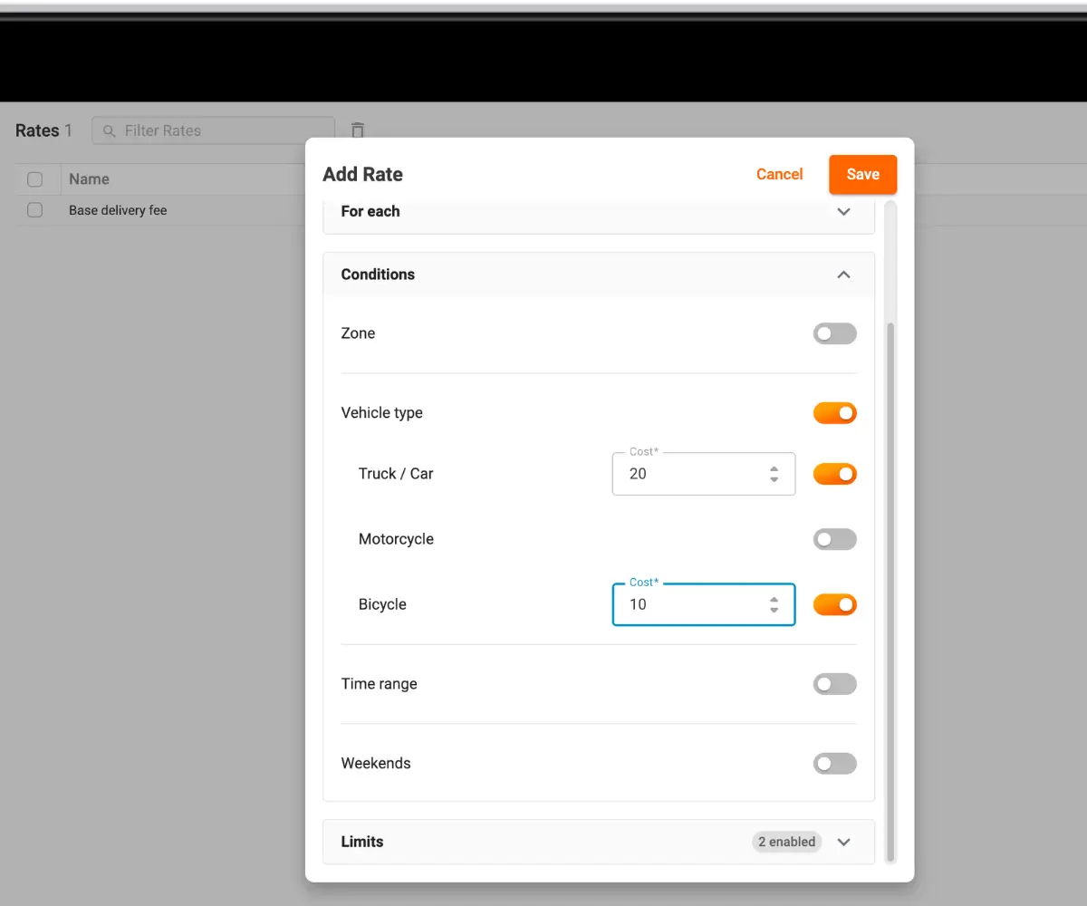Click the Name column header
The image size is (1087, 906).
89,179
